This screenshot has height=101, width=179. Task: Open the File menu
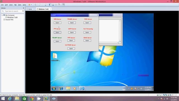[x=2, y=5]
